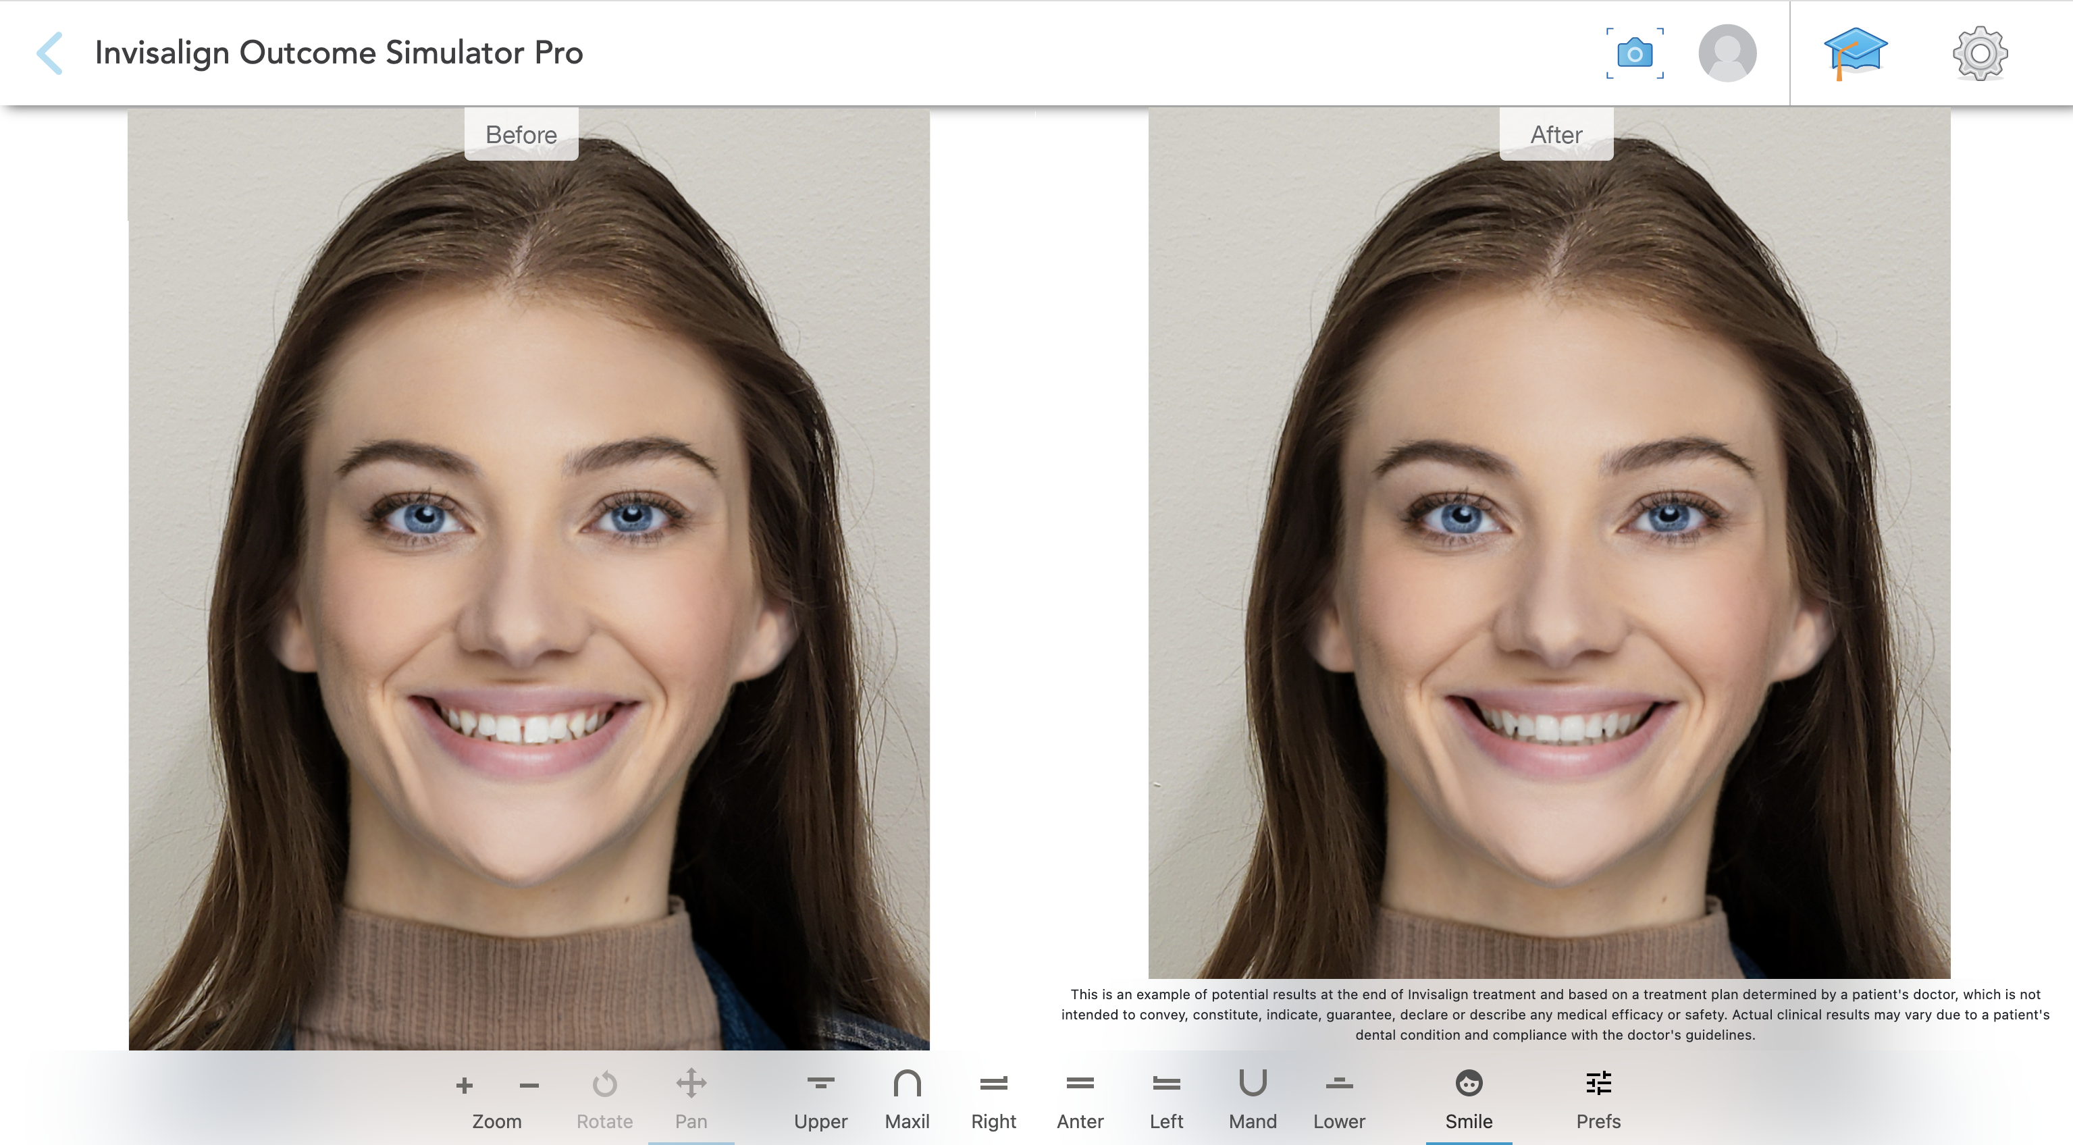This screenshot has width=2073, height=1145.
Task: Click the zoom in plus icon
Action: [x=465, y=1086]
